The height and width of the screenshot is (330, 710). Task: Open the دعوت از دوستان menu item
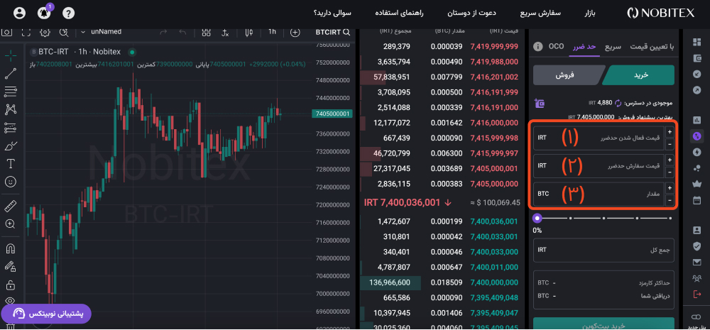[471, 13]
